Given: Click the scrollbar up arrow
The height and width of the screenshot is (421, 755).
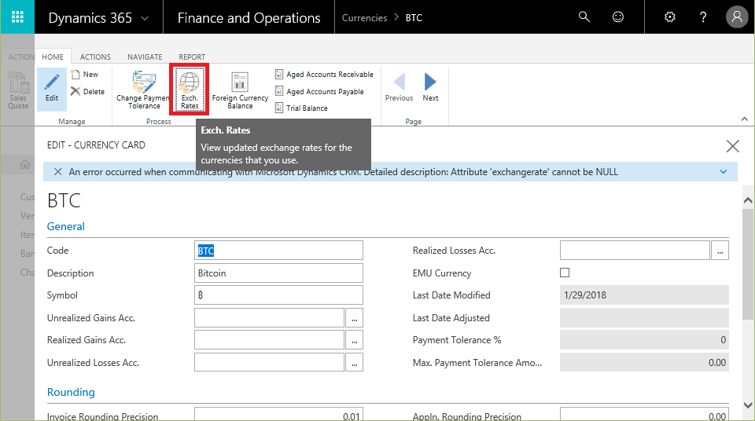Looking at the screenshot, I should pos(748,200).
